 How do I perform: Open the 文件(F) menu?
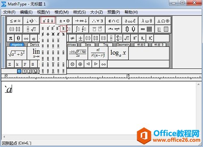(x=9, y=12)
